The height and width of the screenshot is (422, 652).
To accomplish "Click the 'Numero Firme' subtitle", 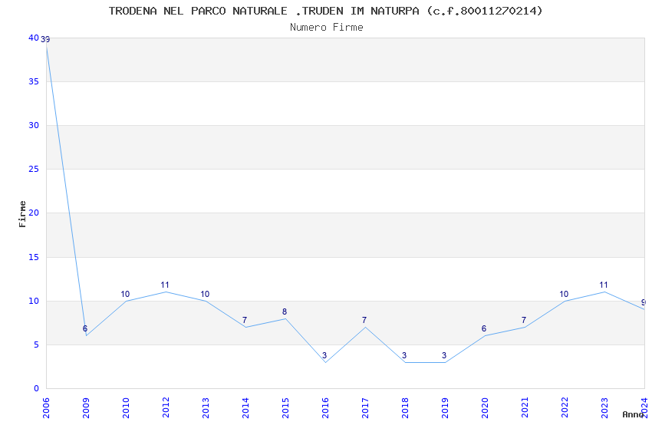I will [x=326, y=27].
